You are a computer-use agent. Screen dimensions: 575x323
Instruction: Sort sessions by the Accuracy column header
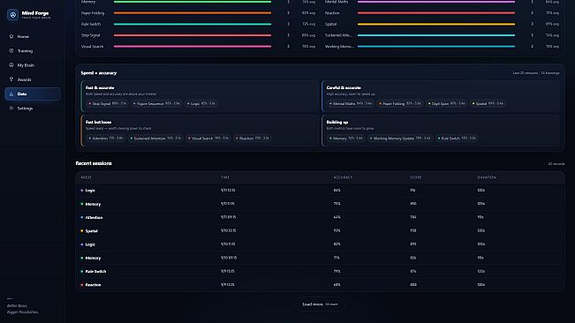343,177
